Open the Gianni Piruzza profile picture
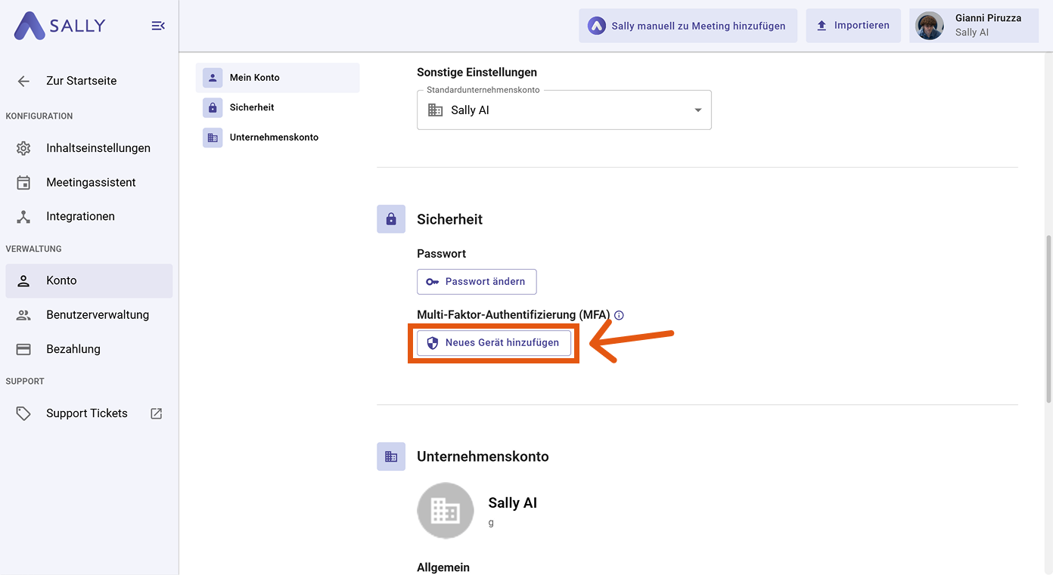 coord(929,25)
